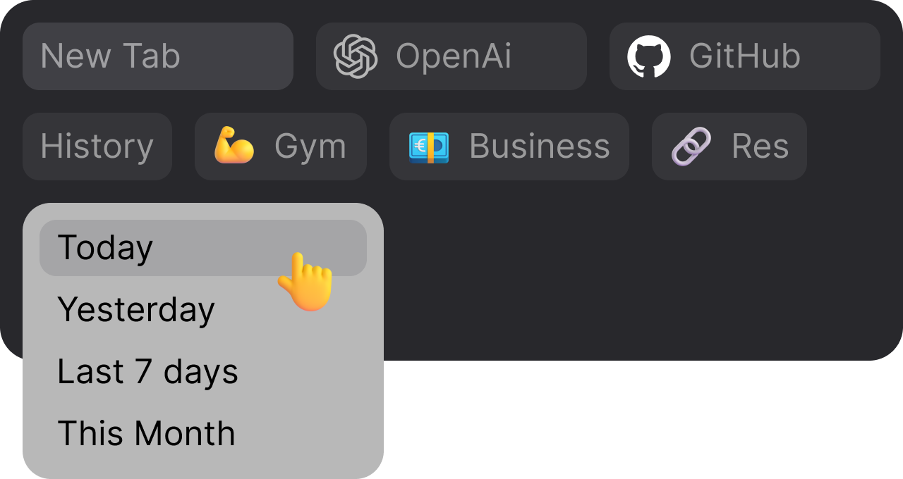
Task: Open the OpenAi bookmark label
Action: tap(454, 56)
